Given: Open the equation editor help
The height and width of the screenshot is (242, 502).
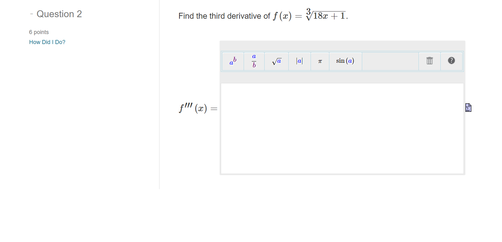Looking at the screenshot, I should click(452, 61).
